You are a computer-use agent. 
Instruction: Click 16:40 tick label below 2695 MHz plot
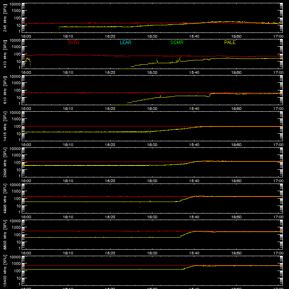click(x=194, y=181)
